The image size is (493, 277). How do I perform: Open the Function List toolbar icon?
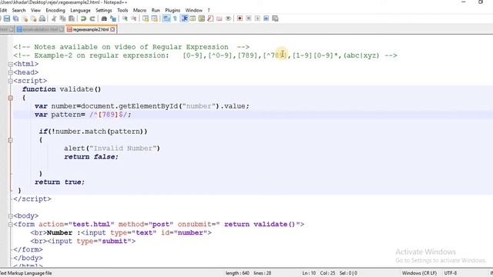pyautogui.click(x=210, y=18)
